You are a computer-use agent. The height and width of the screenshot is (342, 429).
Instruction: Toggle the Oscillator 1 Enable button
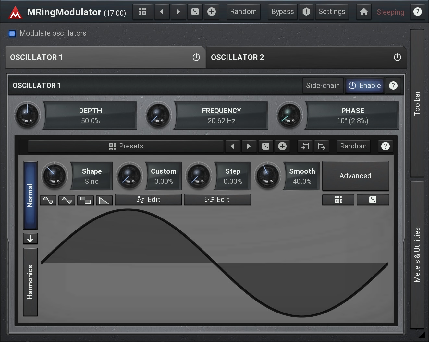pyautogui.click(x=364, y=86)
